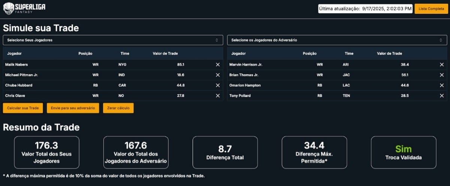Delete Tony Pollard row with X icon
The image size is (450, 186).
[x=442, y=96]
